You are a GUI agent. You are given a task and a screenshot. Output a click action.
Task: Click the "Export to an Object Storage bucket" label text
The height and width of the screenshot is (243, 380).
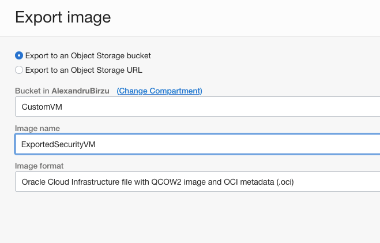coord(88,56)
